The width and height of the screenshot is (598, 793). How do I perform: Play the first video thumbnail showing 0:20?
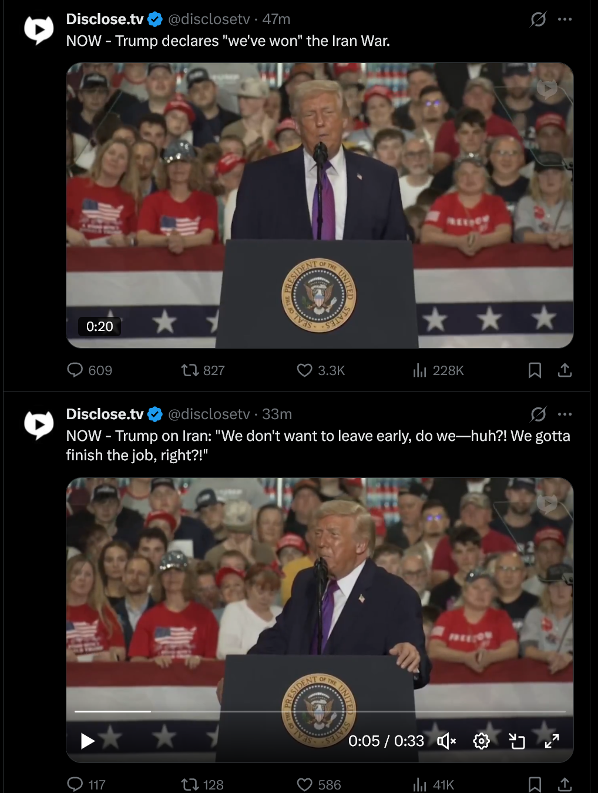pos(320,205)
